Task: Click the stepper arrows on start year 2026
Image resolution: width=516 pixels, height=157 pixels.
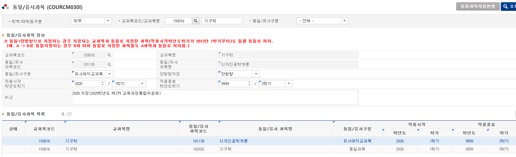Action: pyautogui.click(x=103, y=84)
